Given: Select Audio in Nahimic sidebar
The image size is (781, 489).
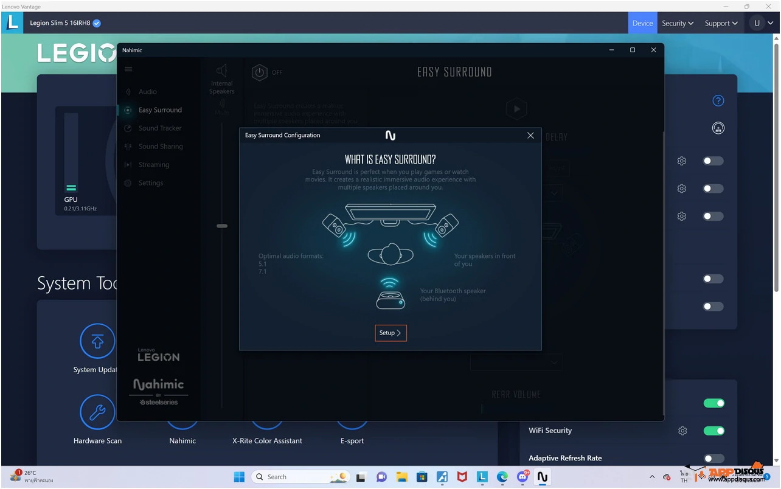Looking at the screenshot, I should 148,92.
